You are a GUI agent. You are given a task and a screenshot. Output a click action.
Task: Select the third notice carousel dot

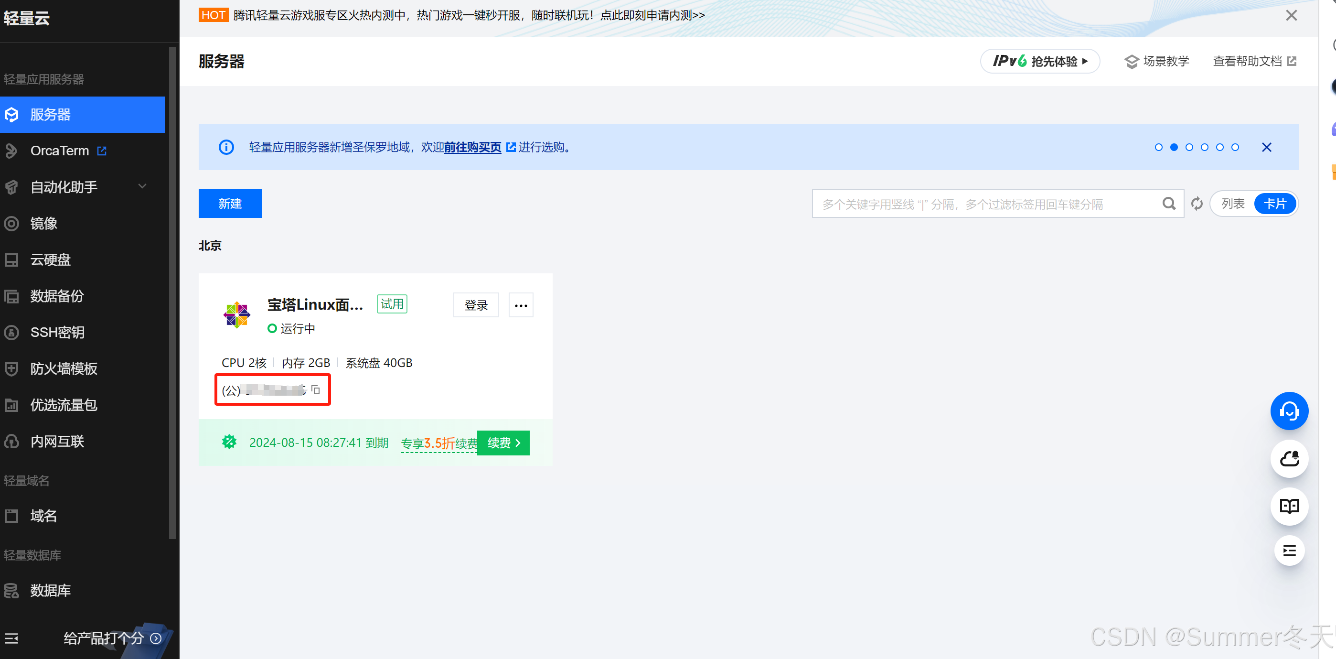(x=1189, y=147)
